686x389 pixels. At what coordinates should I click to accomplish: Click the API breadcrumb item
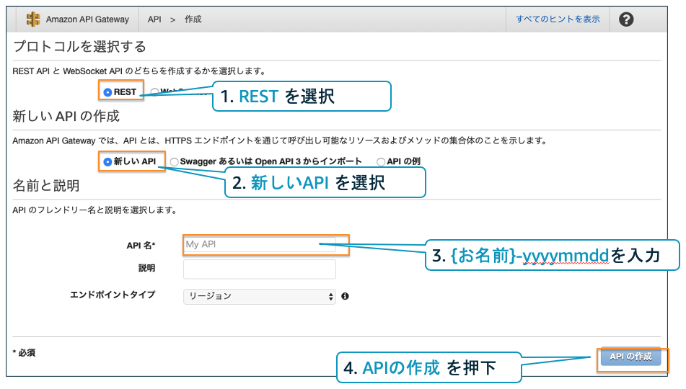point(154,19)
